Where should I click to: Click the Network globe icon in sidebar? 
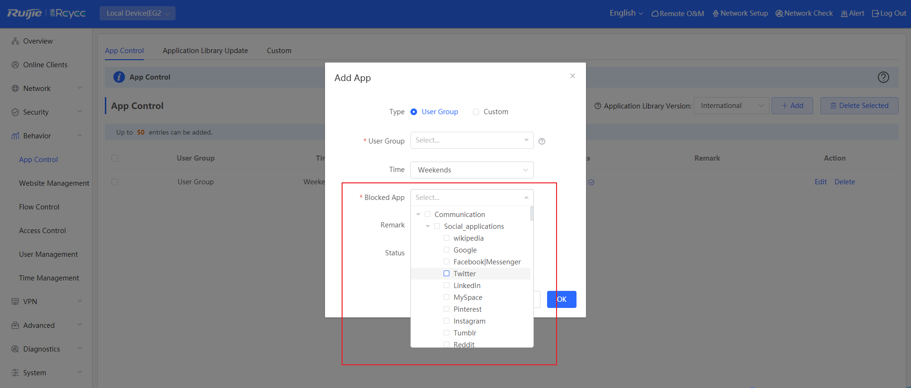(15, 89)
